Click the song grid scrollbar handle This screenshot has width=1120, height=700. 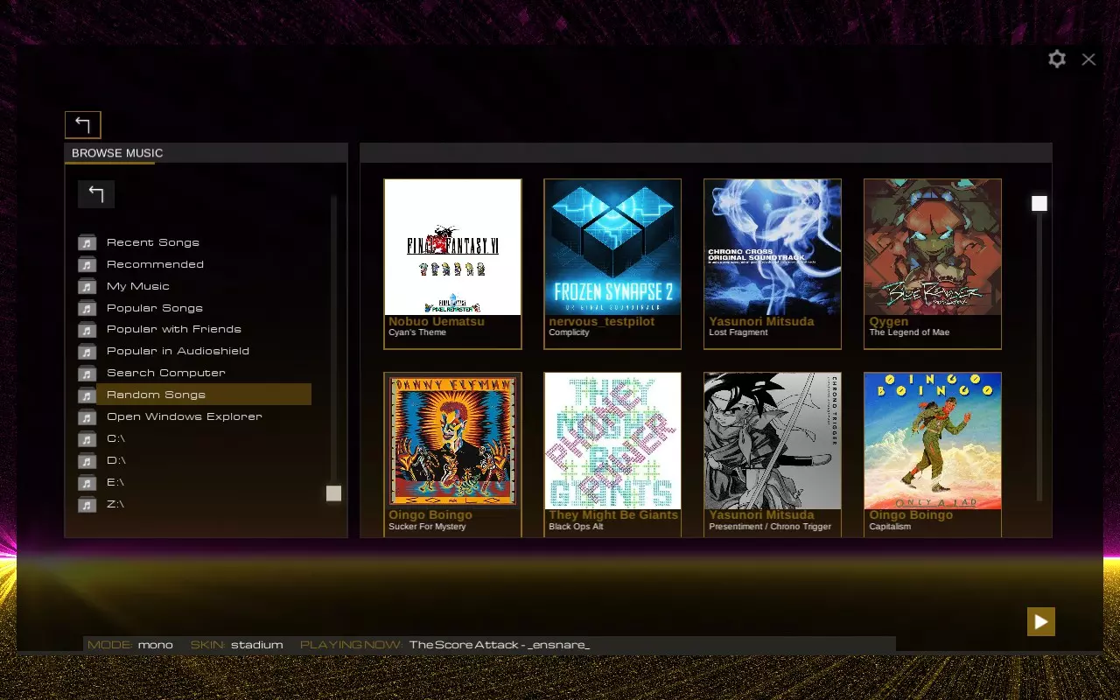click(x=1039, y=203)
